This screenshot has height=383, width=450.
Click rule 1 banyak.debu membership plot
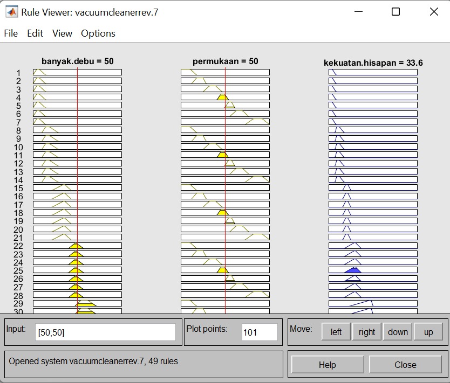78,72
